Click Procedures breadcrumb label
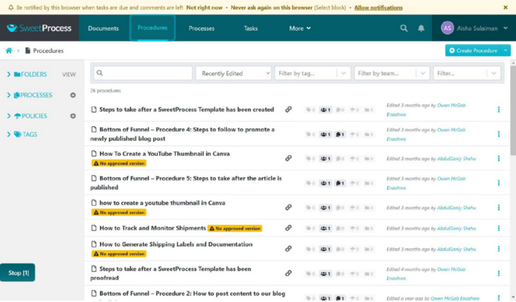 pos(48,50)
